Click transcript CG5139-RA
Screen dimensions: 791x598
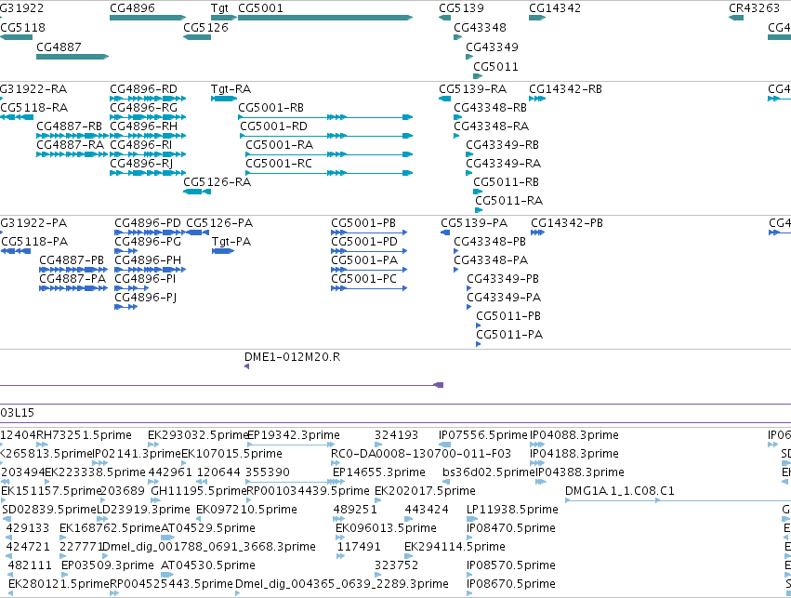[445, 99]
